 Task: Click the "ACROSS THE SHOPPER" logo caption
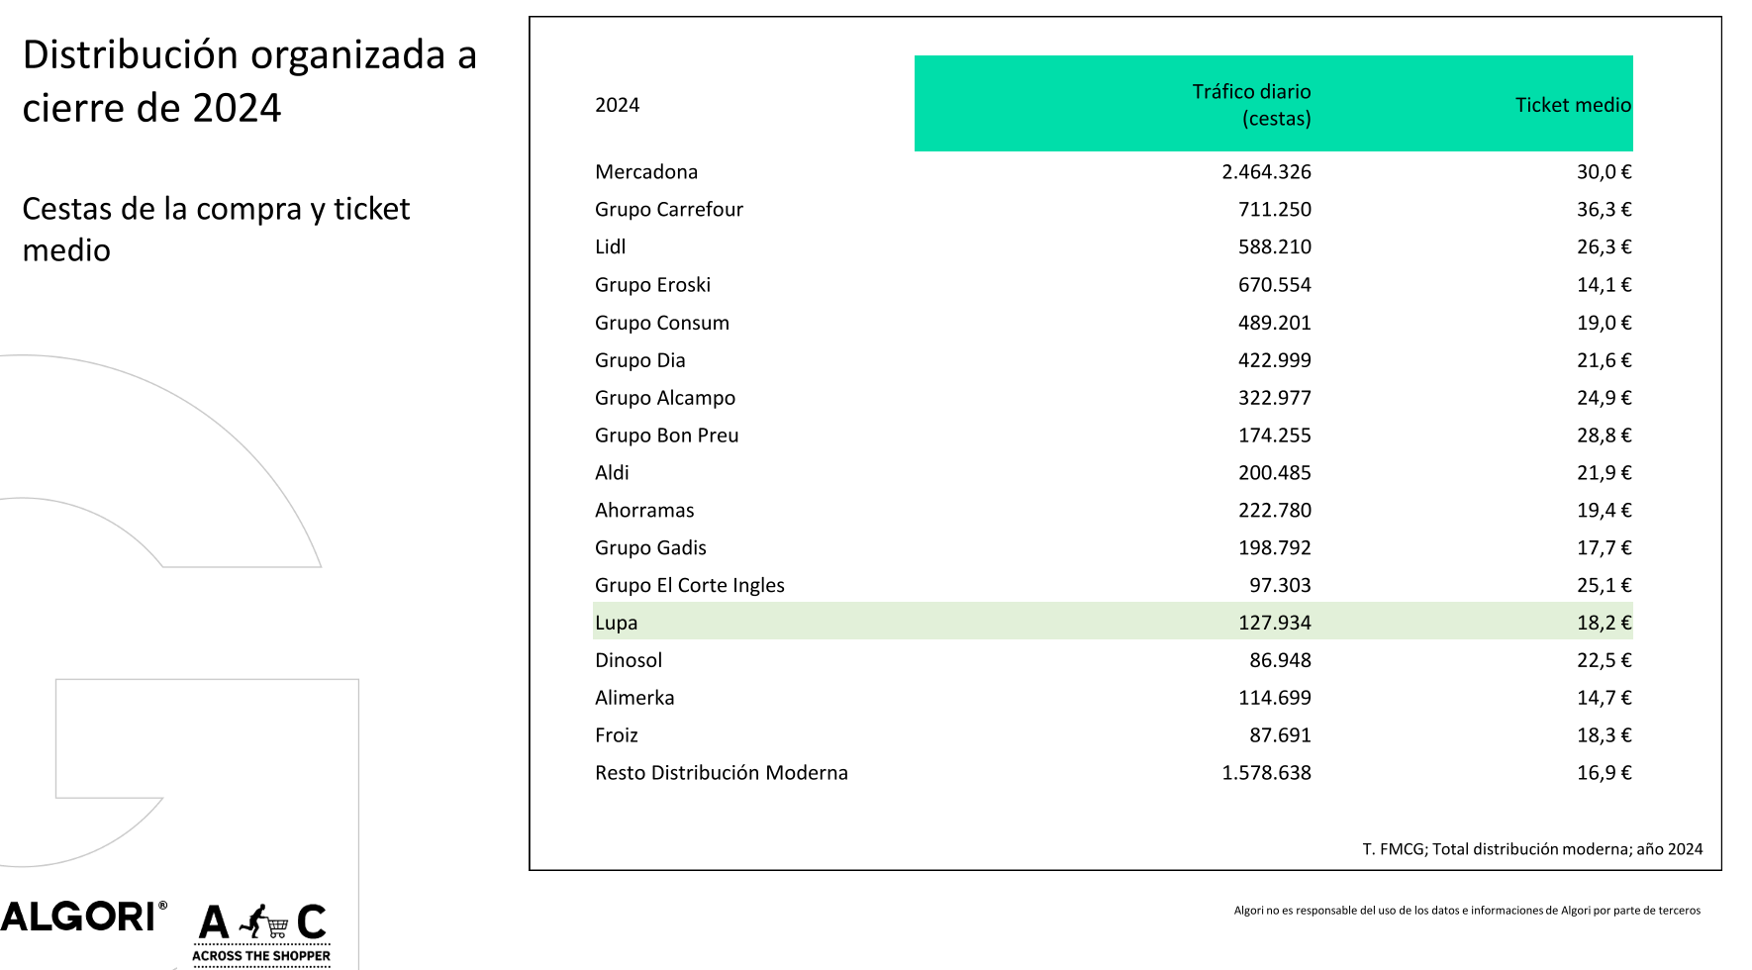[x=261, y=956]
